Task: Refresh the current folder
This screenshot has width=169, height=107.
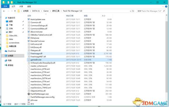Action: tap(133, 11)
